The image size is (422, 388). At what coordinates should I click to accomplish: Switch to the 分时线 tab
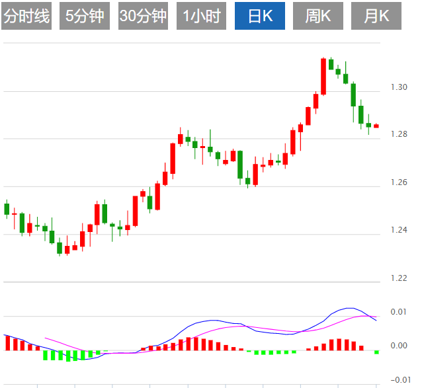26,16
